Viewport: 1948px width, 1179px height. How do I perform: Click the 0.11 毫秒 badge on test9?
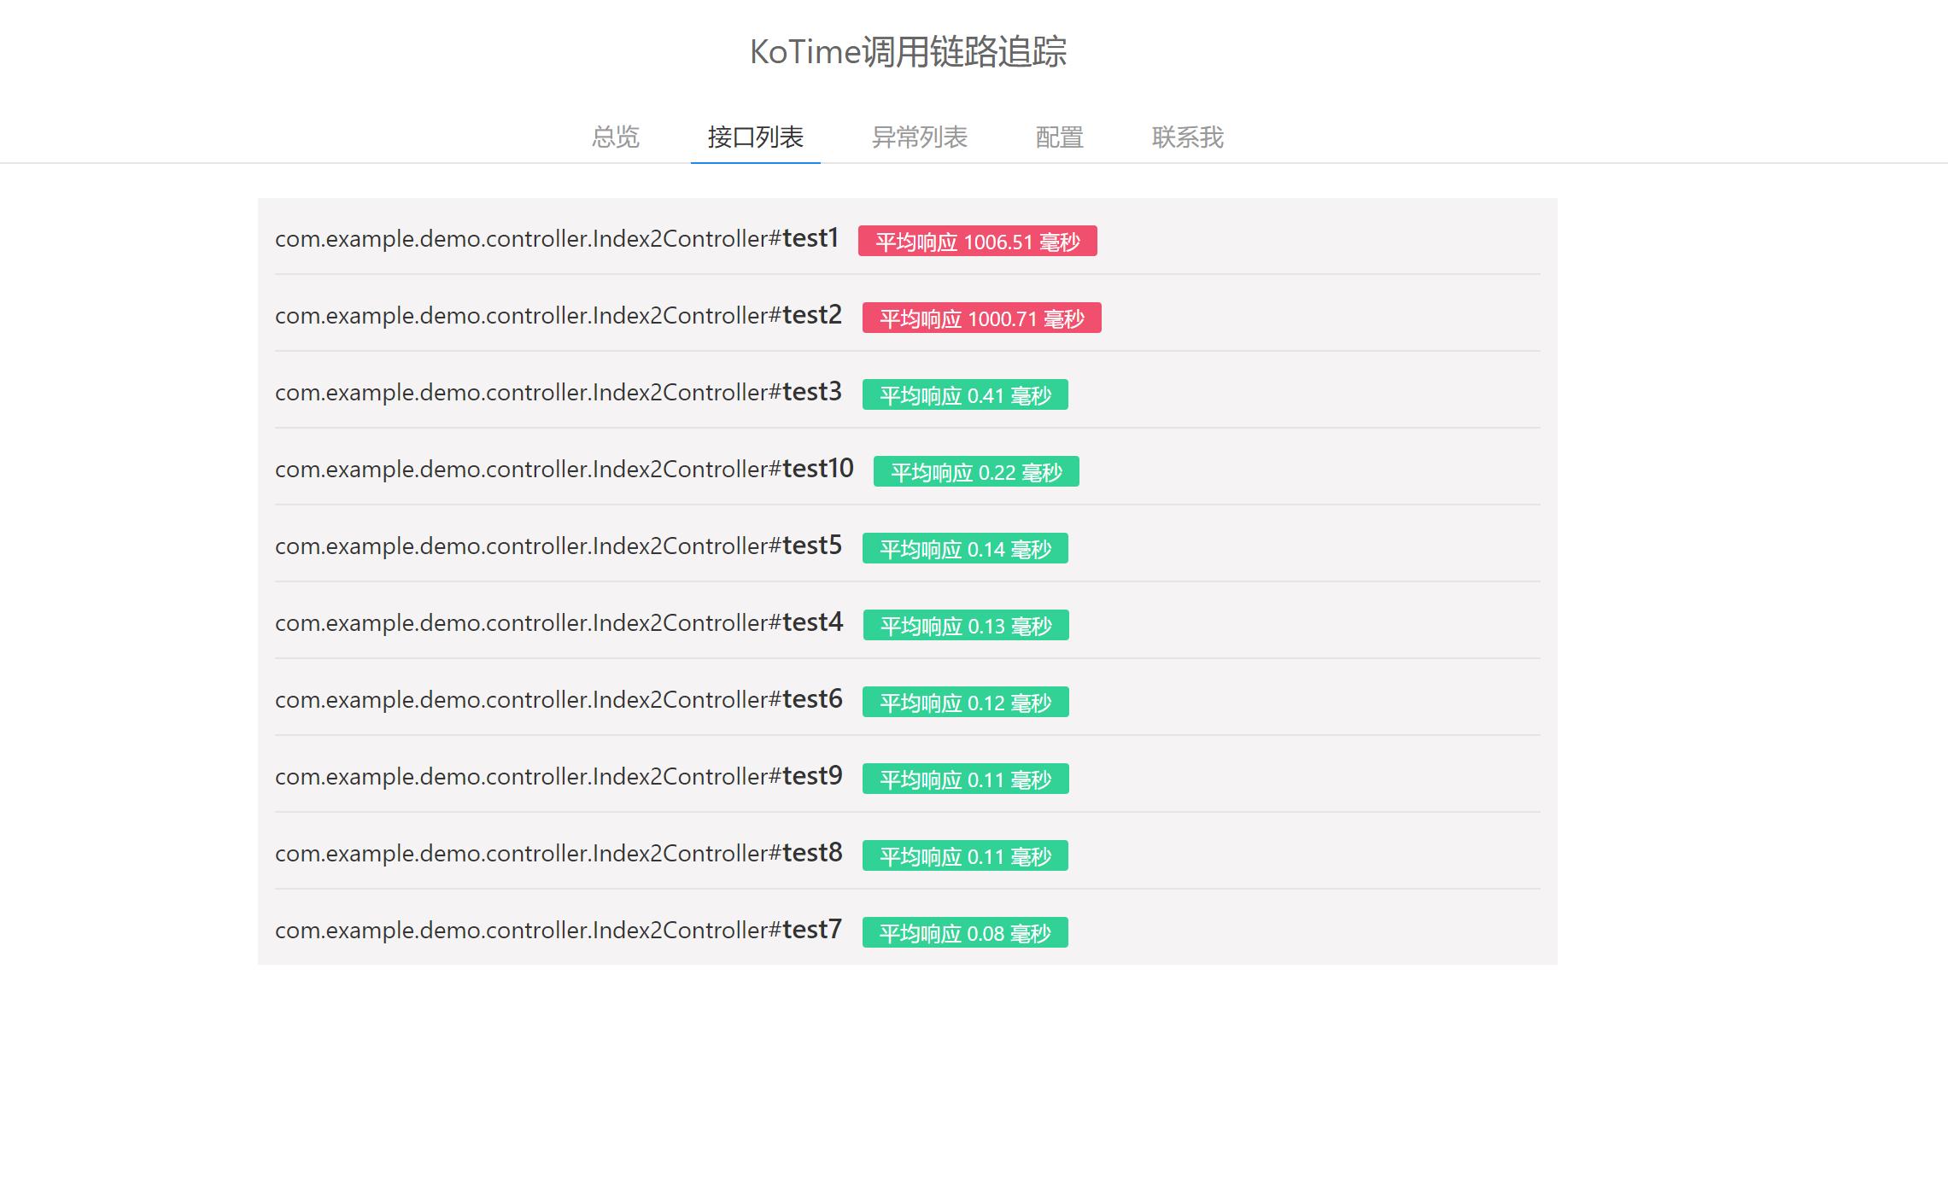coord(966,779)
